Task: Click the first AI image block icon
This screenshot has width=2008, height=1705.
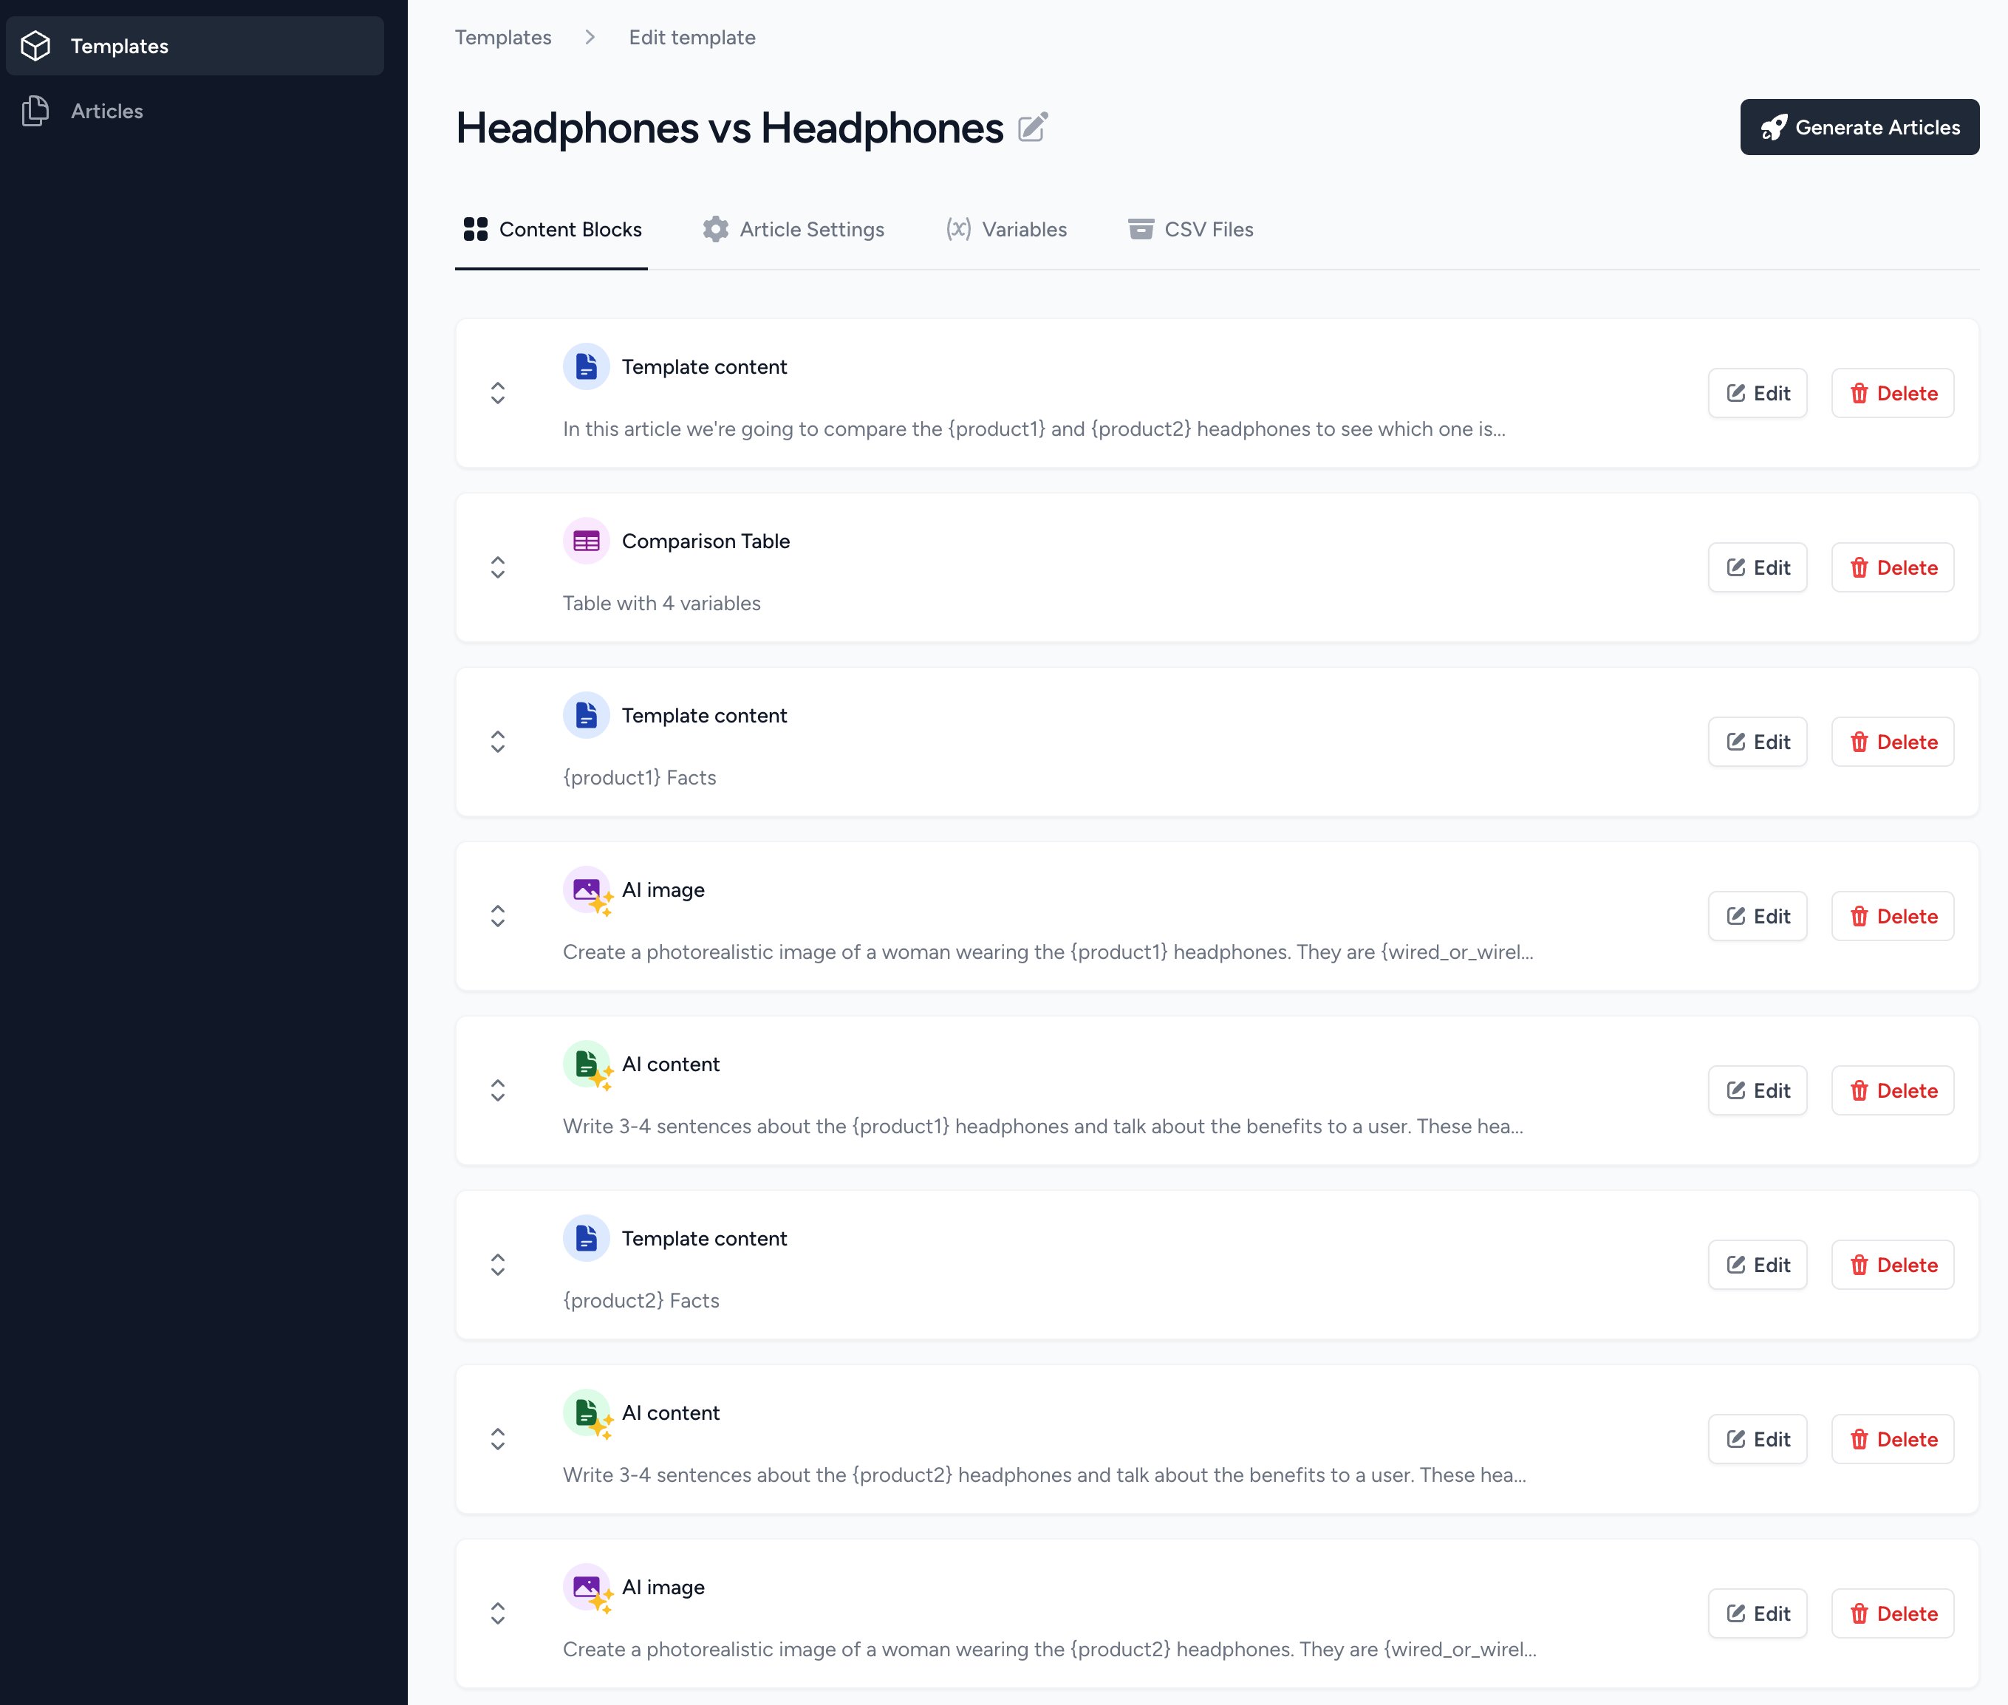Action: click(587, 890)
